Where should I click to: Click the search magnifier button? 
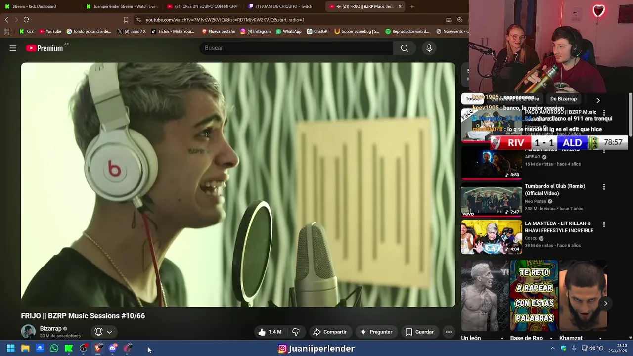(405, 48)
